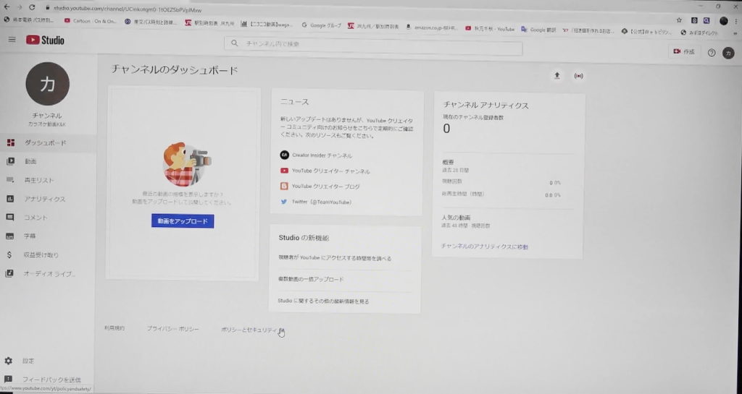The image size is (742, 394).
Task: Open ニコニコ動画 bookmark
Action: (x=267, y=24)
